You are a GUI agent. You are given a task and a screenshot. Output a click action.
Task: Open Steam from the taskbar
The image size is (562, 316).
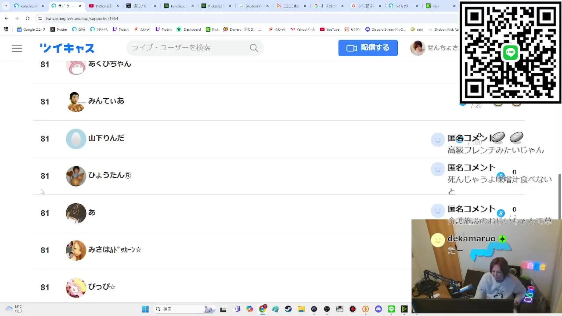288,309
